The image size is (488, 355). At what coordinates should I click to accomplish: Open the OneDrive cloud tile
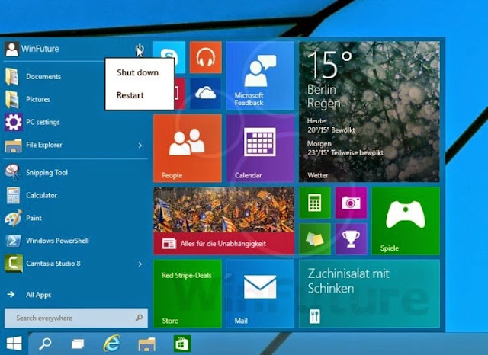tap(205, 93)
